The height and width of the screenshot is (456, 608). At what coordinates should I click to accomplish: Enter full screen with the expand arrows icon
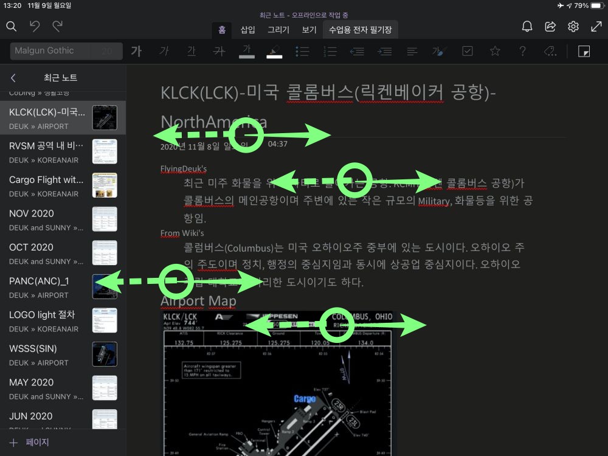pyautogui.click(x=596, y=26)
